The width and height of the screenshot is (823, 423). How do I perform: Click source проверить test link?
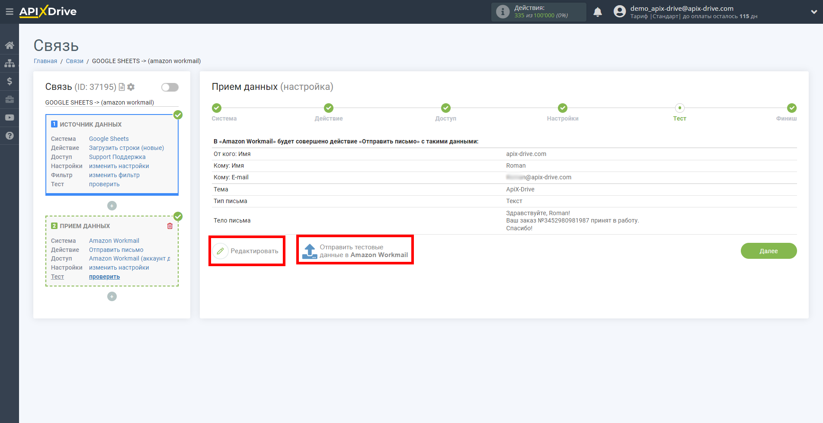[x=104, y=184]
